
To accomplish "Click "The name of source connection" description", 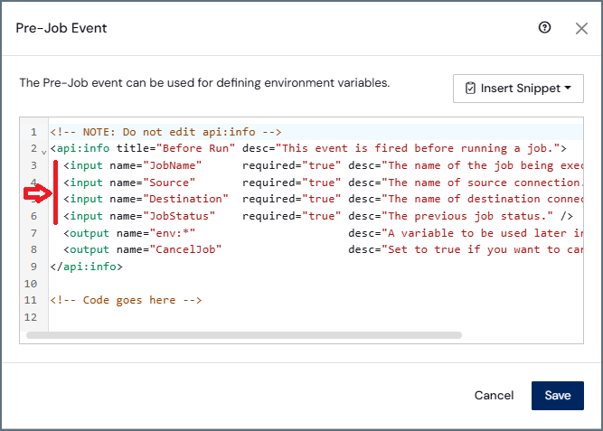I will pos(482,183).
